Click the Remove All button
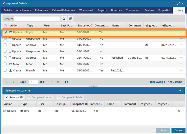 (x=14, y=97)
